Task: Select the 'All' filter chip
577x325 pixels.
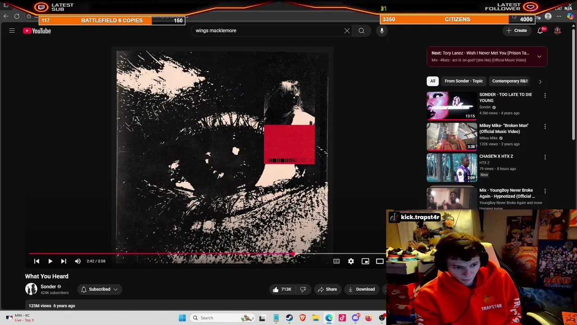Action: [x=432, y=81]
